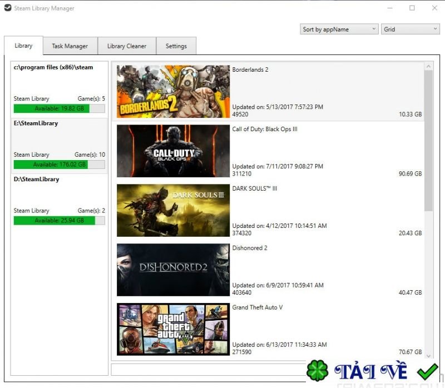Screen dimensions: 445x388
Task: Click the Steam logo icon in title bar
Action: (x=7, y=8)
